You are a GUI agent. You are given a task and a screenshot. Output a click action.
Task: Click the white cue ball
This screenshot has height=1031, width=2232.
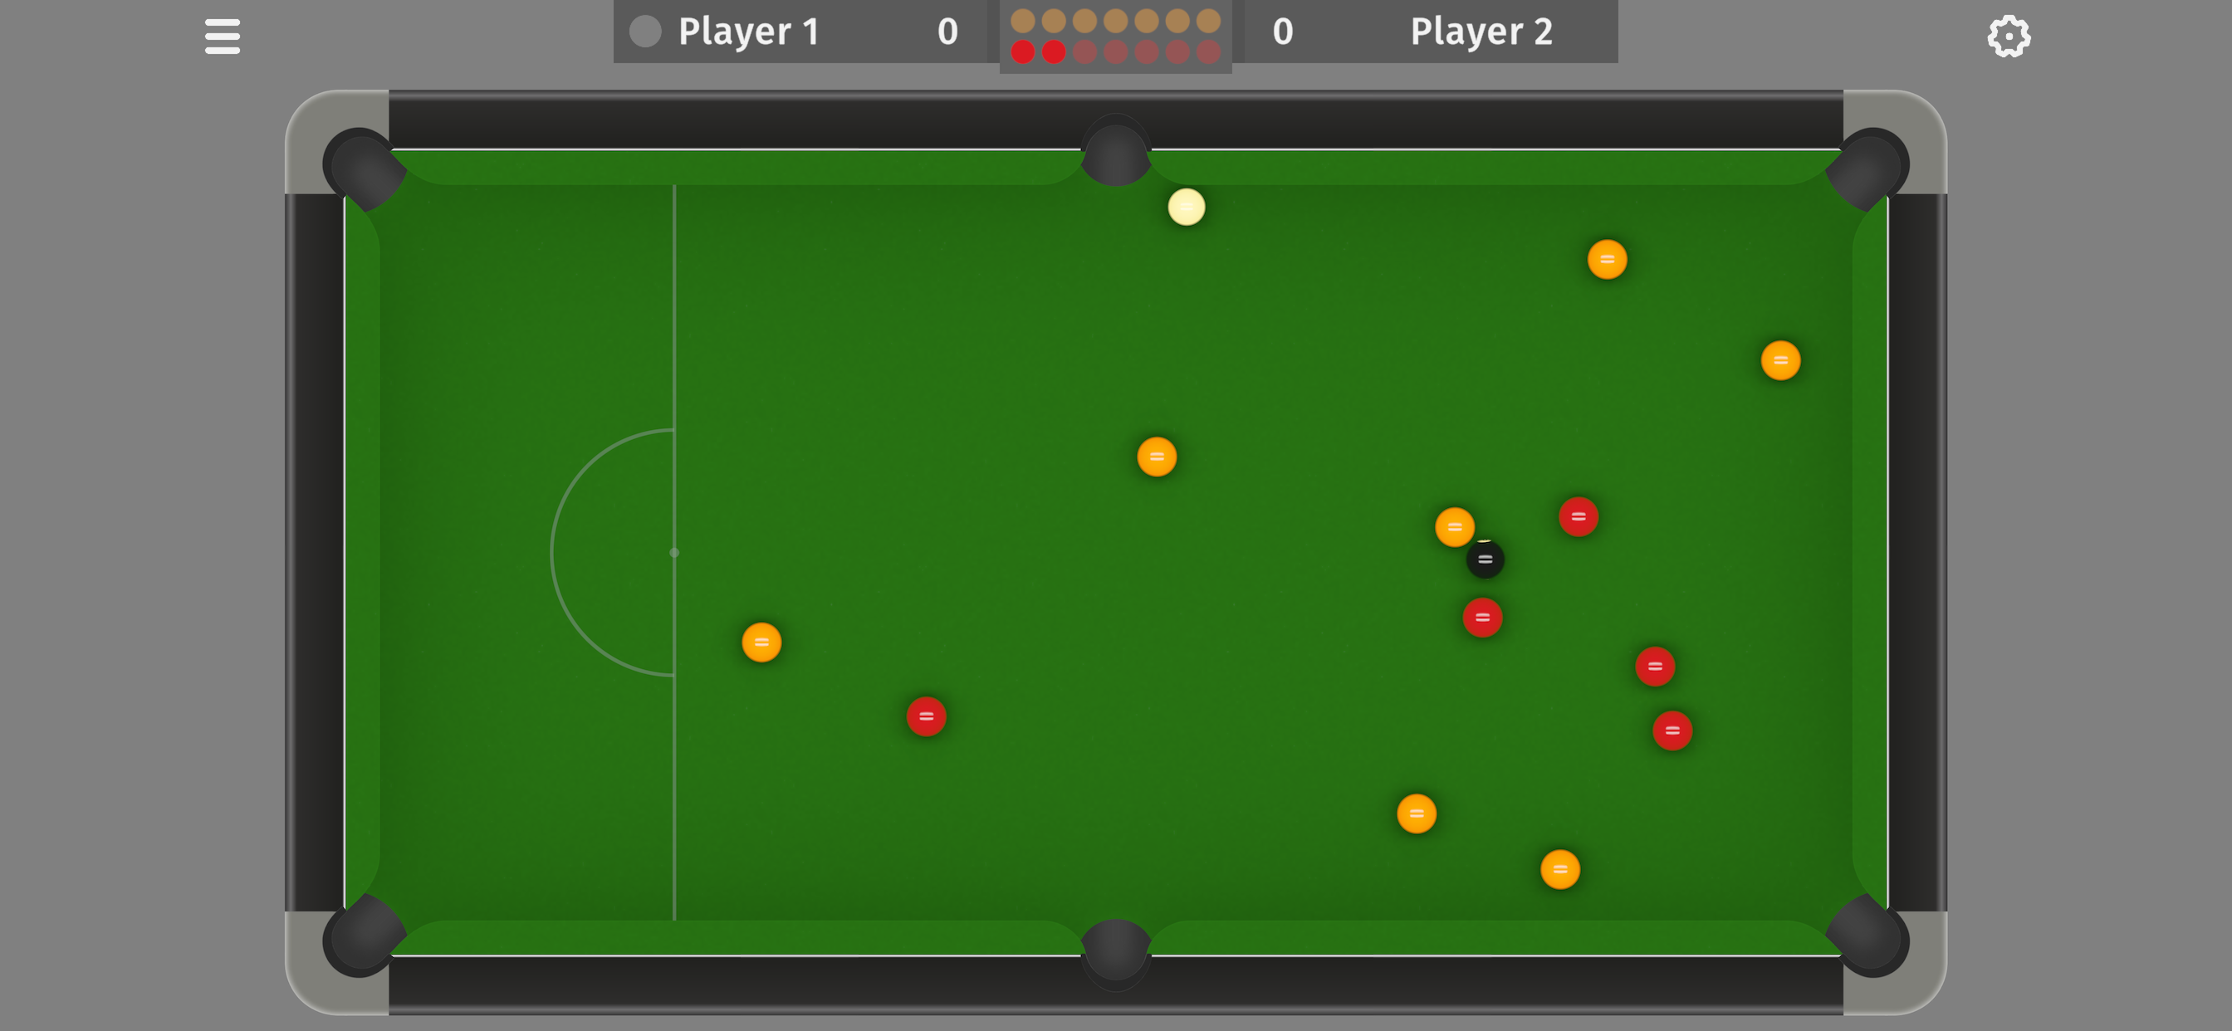coord(1187,207)
